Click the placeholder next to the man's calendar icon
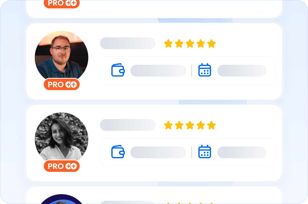Image resolution: width=308 pixels, height=204 pixels. [x=242, y=71]
